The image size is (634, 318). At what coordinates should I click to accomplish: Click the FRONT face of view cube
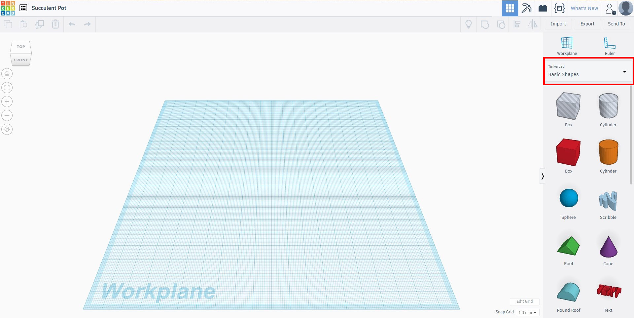[21, 60]
